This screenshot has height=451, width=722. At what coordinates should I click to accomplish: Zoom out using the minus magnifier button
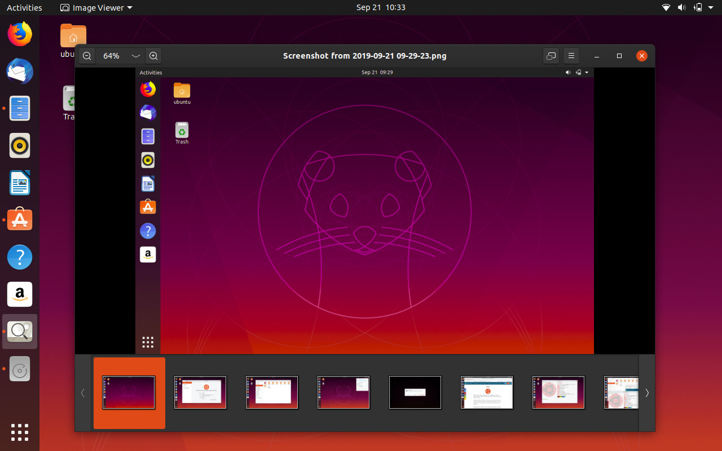87,56
